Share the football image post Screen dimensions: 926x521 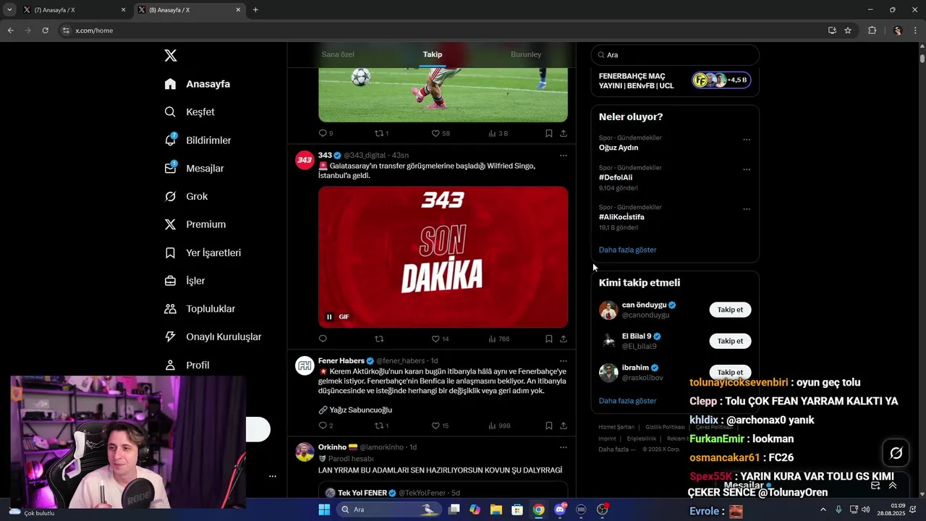tap(564, 133)
